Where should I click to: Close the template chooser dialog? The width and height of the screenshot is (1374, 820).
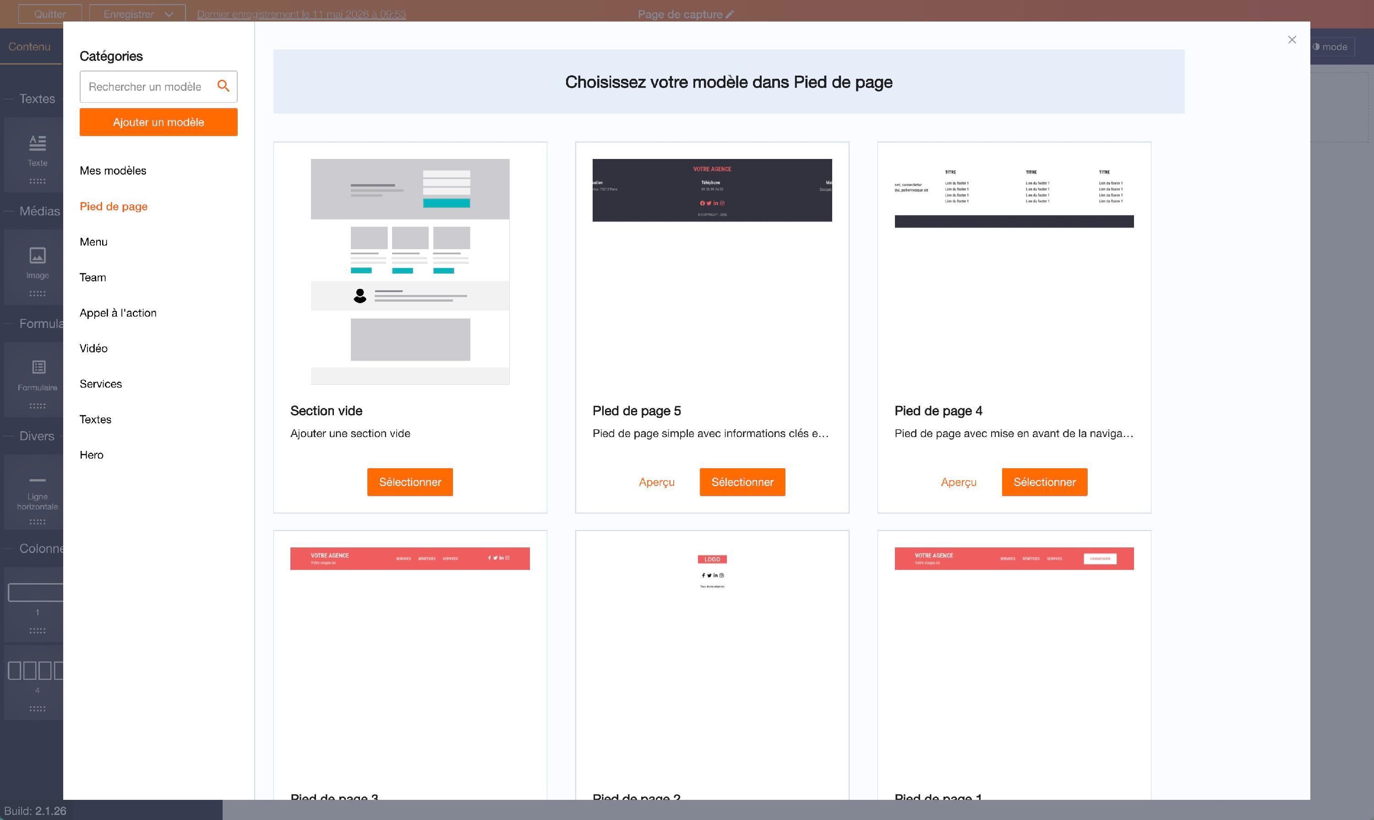click(1292, 40)
